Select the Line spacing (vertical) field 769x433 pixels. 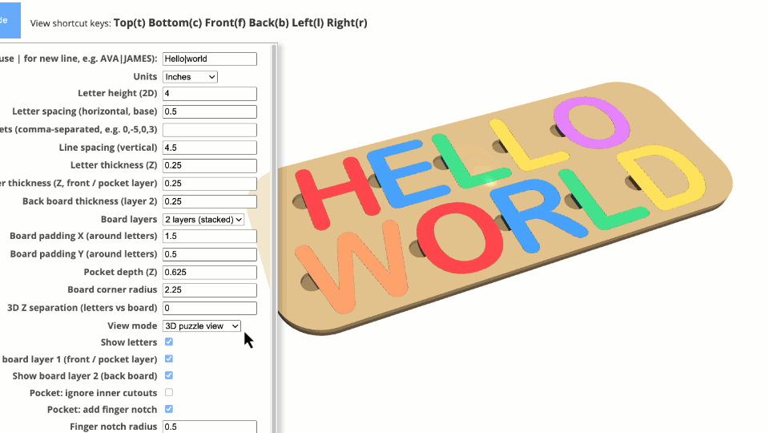(209, 148)
